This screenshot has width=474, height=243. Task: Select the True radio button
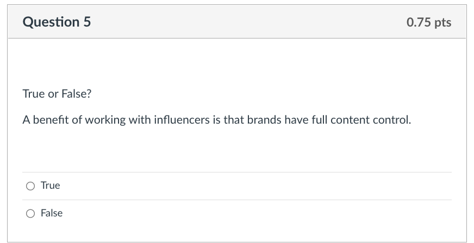(30, 186)
